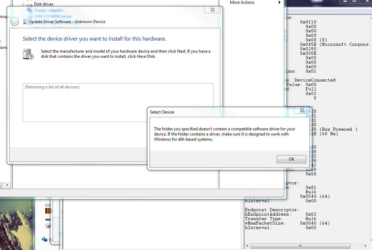Close the Select Device dialog
Image resolution: width=372 pixels, height=250 pixels.
pyautogui.click(x=302, y=110)
